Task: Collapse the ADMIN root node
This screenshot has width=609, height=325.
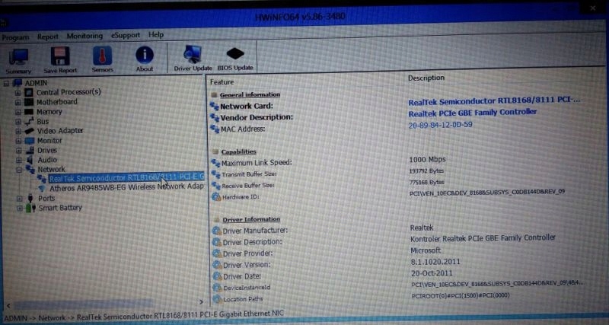Action: (6, 83)
